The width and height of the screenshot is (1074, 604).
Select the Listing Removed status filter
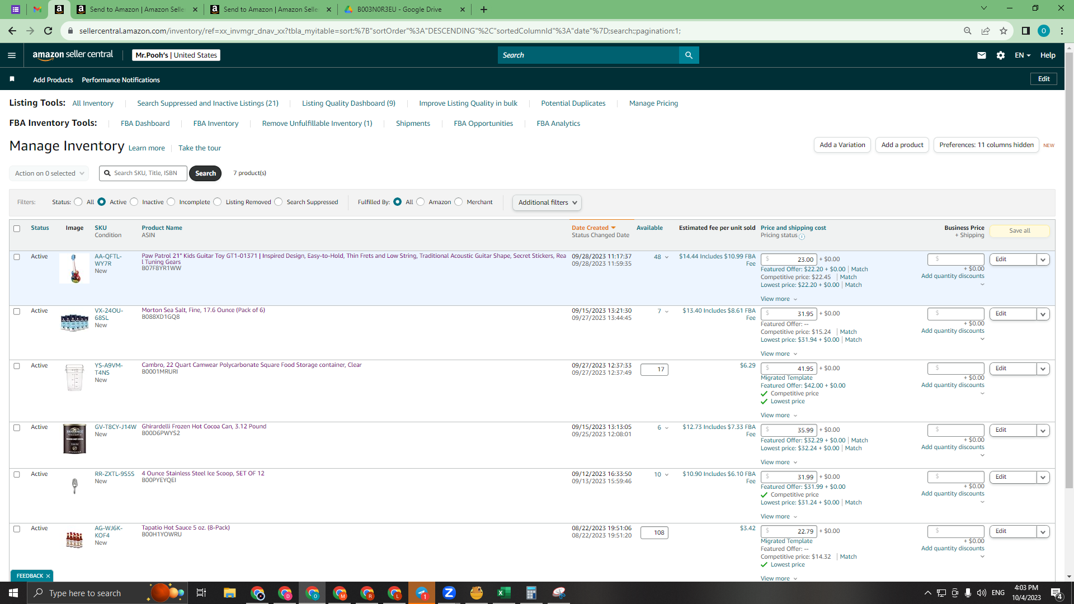218,202
